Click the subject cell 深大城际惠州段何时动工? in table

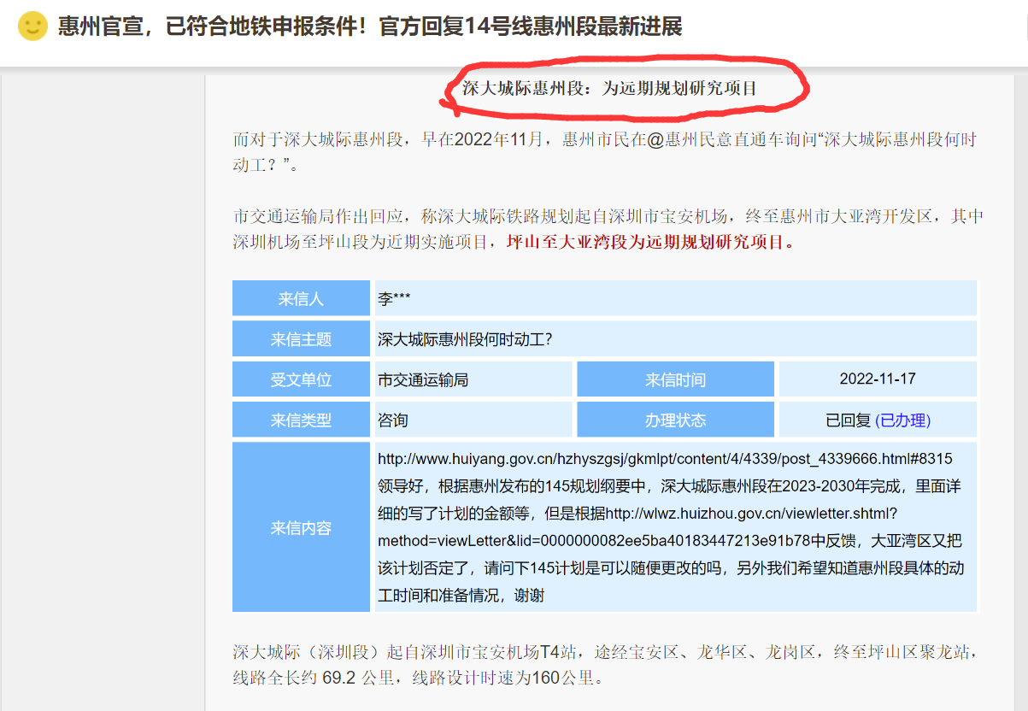675,338
